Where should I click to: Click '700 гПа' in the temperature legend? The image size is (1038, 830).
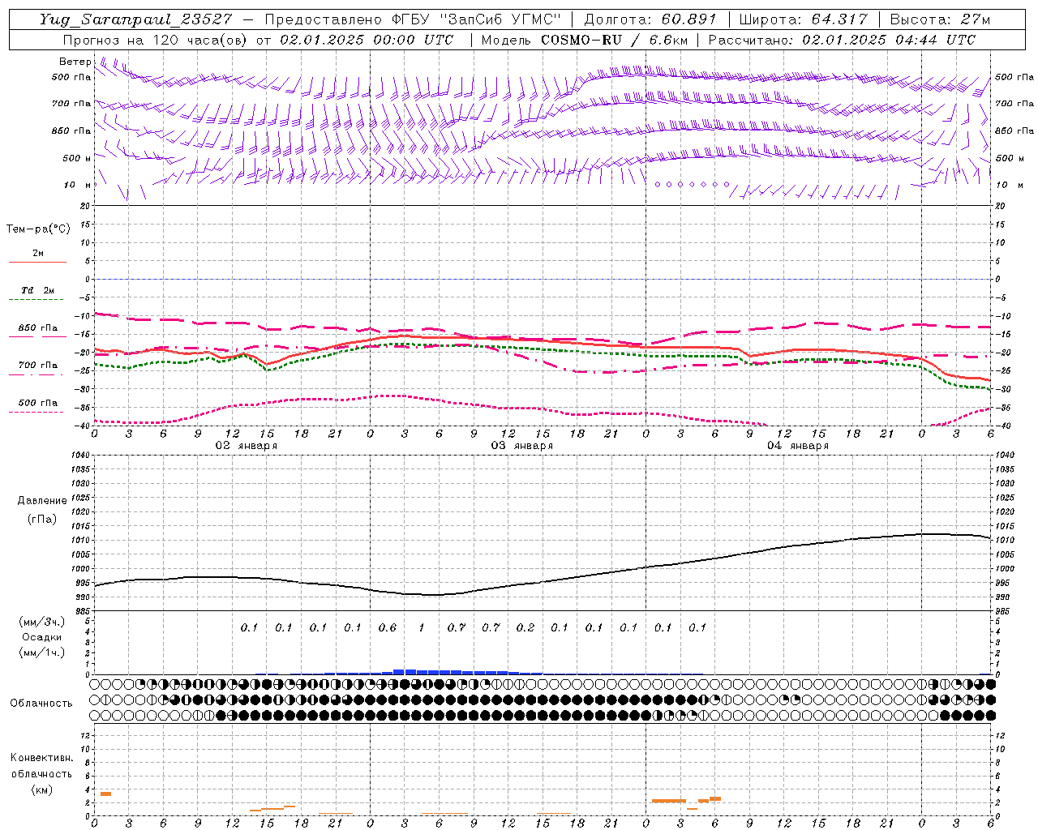(38, 365)
